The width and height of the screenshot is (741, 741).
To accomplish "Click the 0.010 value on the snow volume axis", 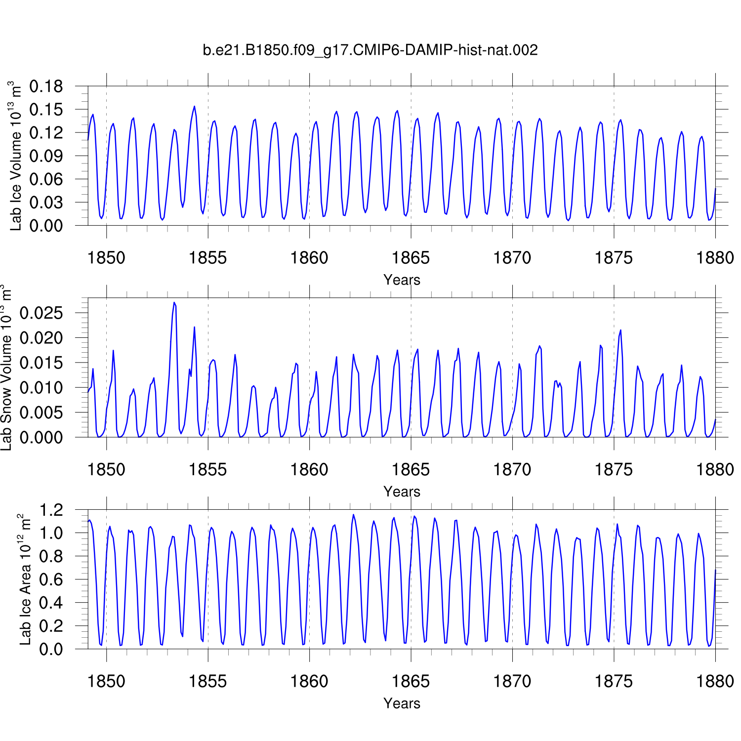I will [41, 387].
